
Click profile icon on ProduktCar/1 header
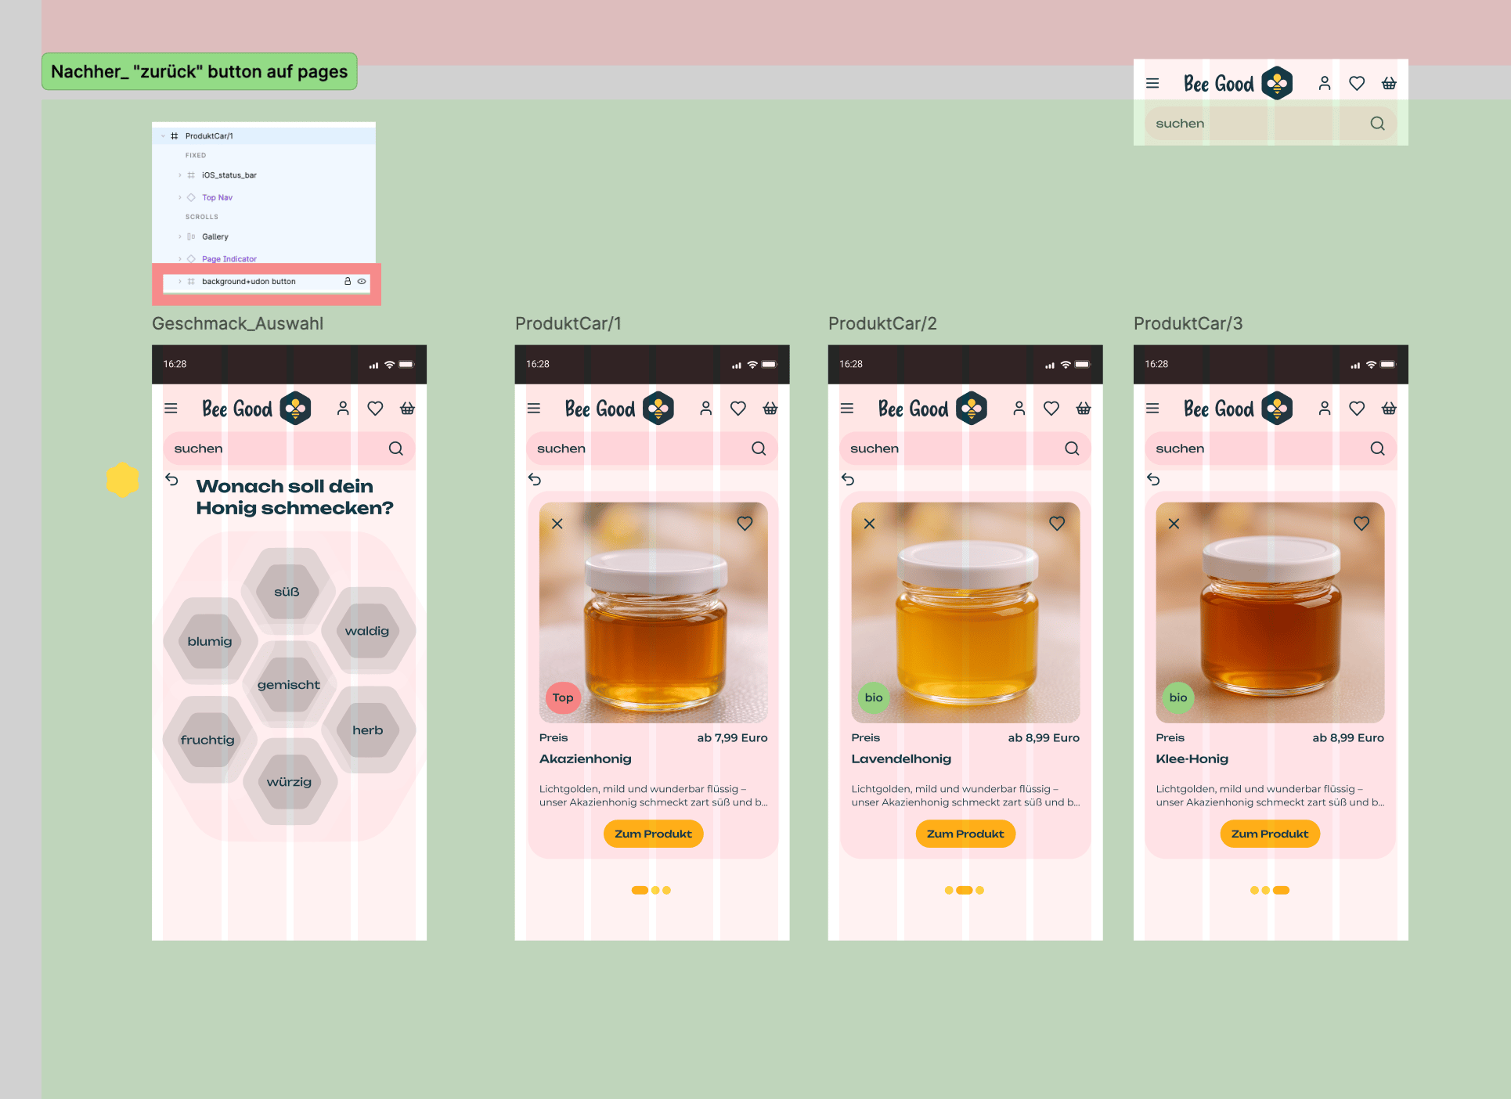pos(705,409)
